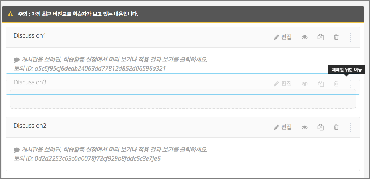Toggle the eye preview icon for Discussion2

point(305,127)
